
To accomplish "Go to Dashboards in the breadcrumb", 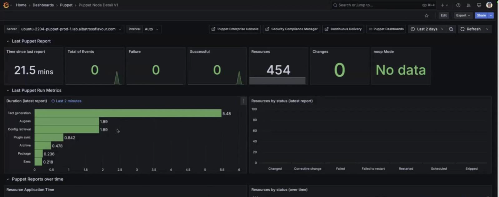I will [x=43, y=5].
